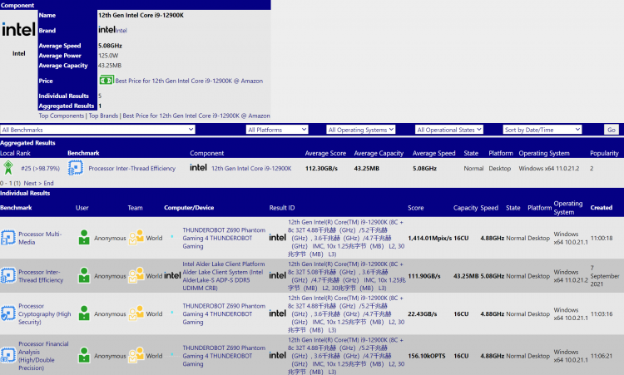Click the small Intel logo in Brand row
The image size is (624, 375).
(106, 30)
